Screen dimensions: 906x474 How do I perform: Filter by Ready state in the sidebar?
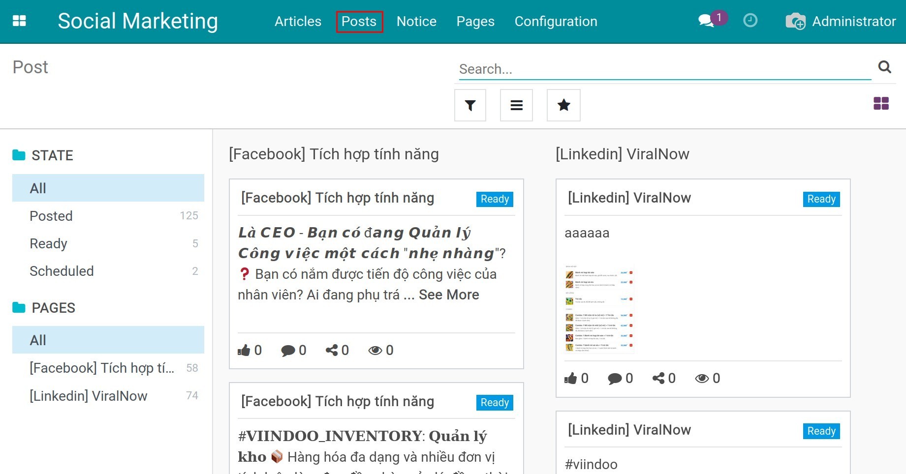tap(48, 243)
